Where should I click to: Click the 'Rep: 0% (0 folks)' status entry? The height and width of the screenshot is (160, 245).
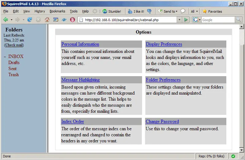(x=211, y=156)
